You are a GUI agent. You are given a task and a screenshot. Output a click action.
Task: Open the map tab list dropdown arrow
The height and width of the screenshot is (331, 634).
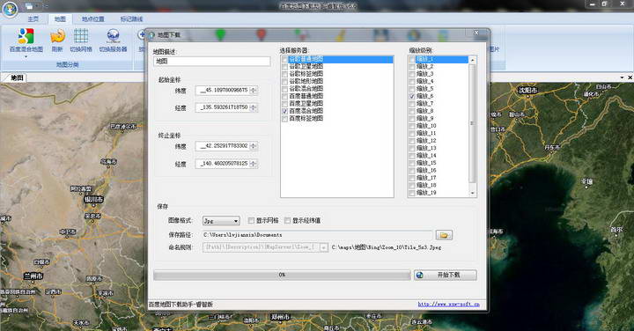click(622, 77)
